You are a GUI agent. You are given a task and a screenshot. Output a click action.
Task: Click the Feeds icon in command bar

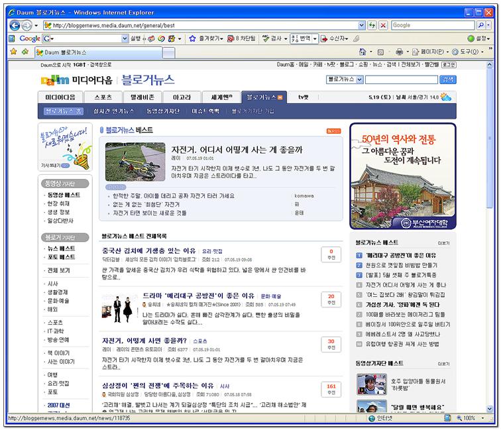380,52
